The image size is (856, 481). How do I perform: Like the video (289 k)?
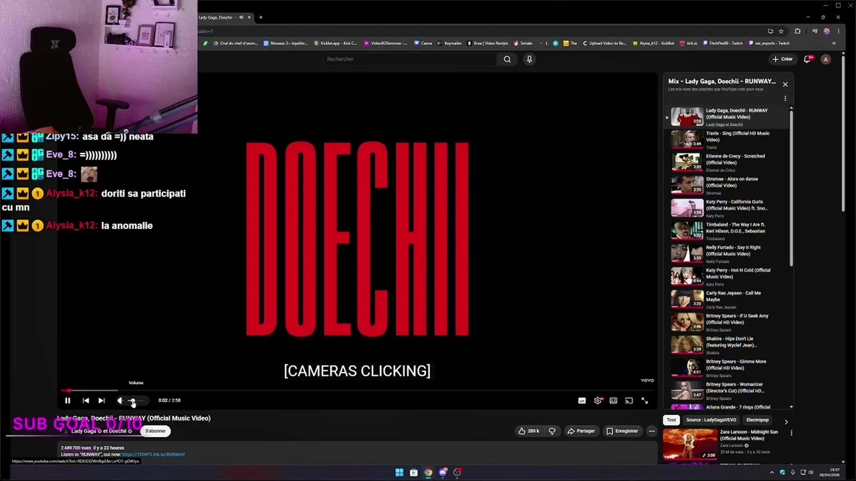pos(529,431)
